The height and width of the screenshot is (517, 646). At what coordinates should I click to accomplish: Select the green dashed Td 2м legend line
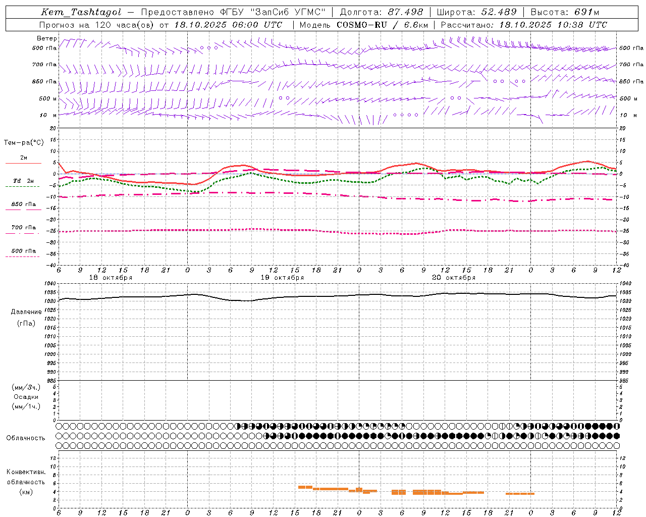(x=22, y=186)
